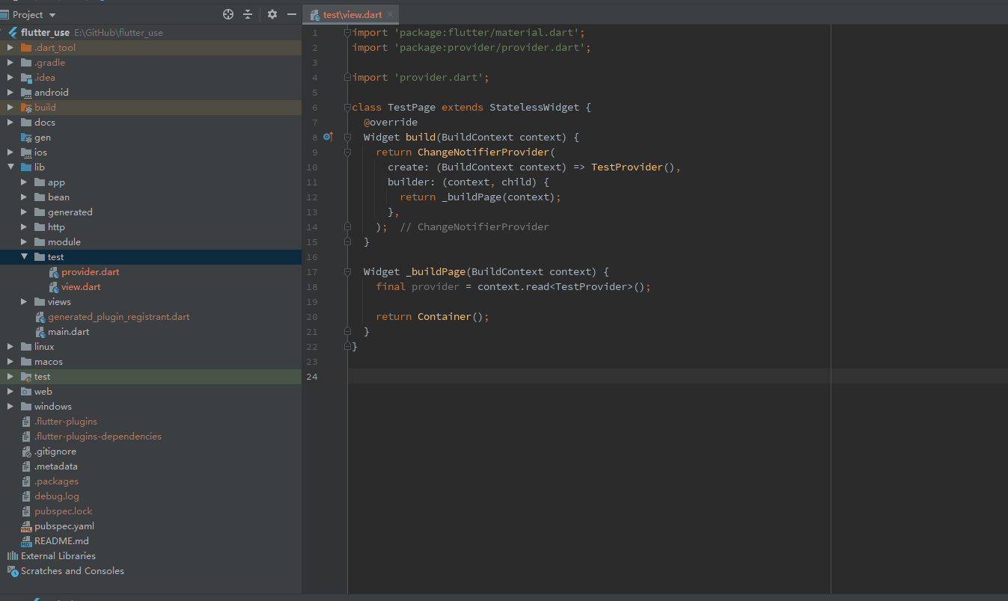Expand the root-level test folder

click(10, 377)
